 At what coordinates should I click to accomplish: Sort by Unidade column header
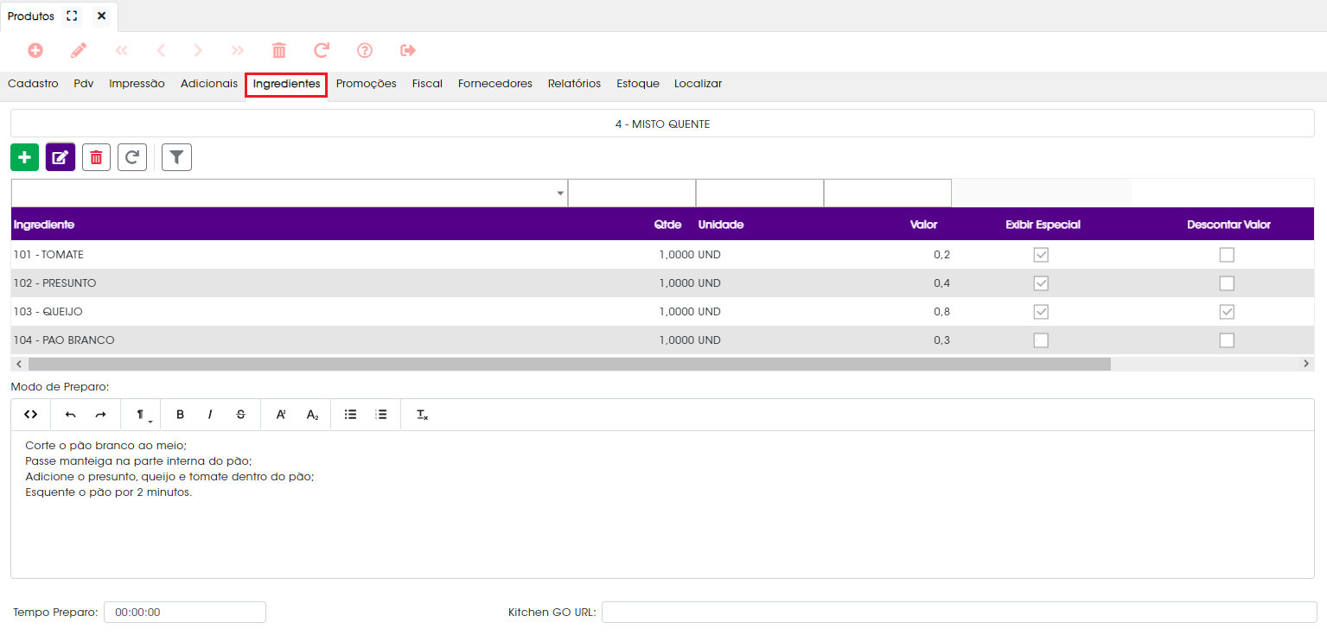tap(721, 225)
